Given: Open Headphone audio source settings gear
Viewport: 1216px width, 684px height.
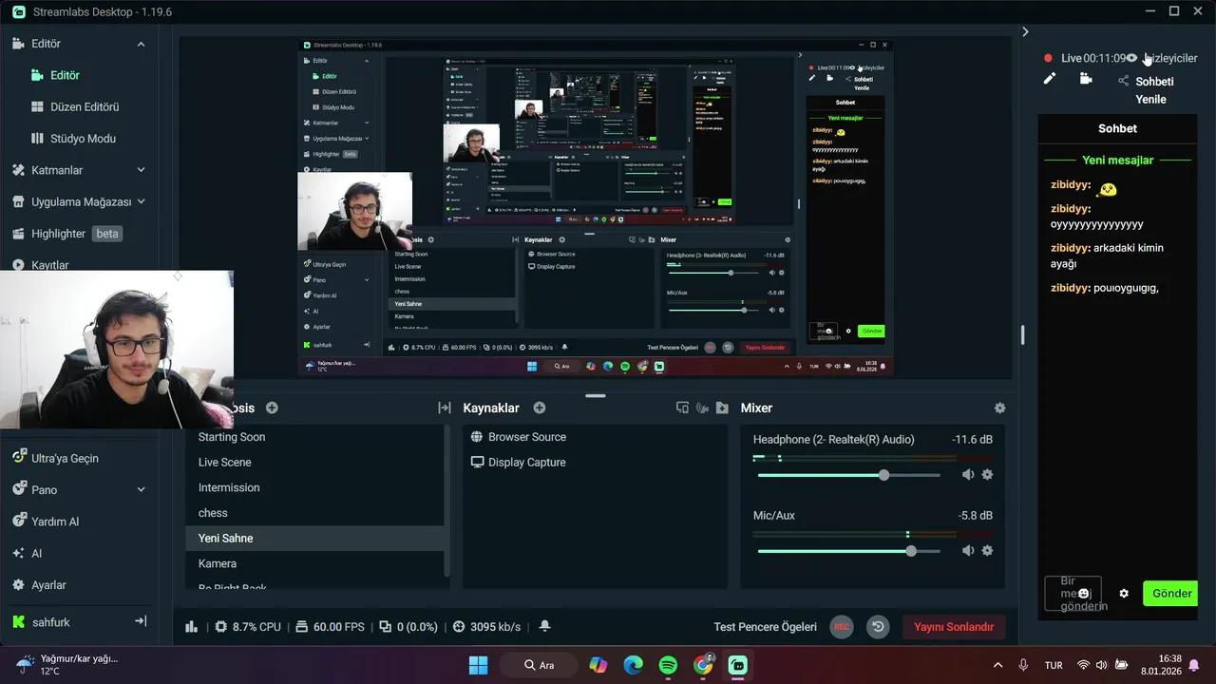Looking at the screenshot, I should coord(987,474).
